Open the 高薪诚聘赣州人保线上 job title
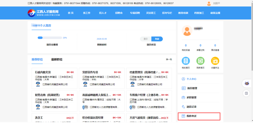This screenshot has width=253, height=123. coord(97,95)
